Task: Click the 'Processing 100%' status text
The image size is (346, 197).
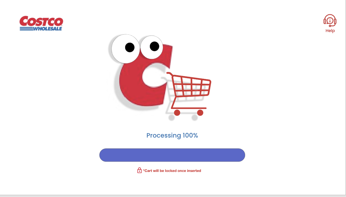Action: (172, 135)
